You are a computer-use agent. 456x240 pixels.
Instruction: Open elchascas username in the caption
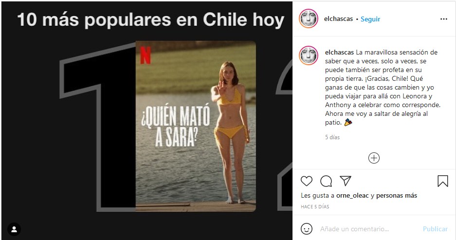339,53
